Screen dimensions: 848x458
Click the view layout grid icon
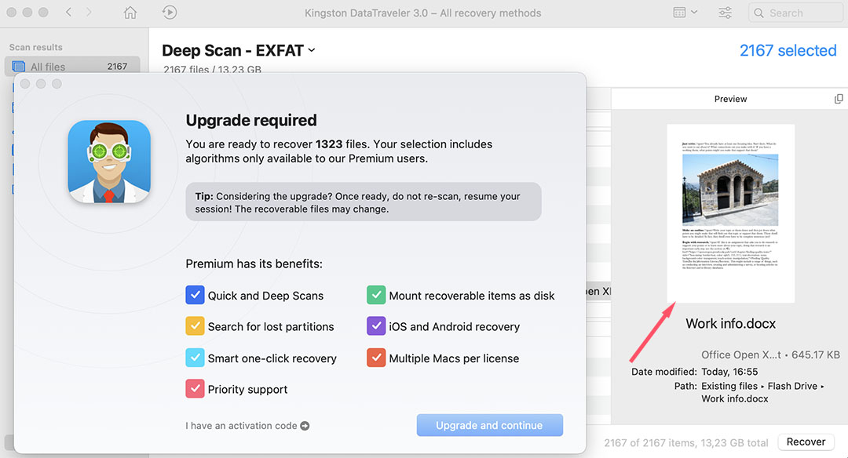tap(680, 13)
